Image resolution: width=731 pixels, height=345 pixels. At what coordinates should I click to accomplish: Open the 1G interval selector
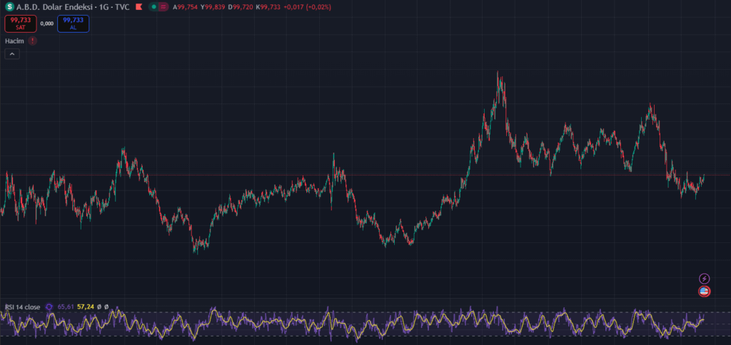104,6
